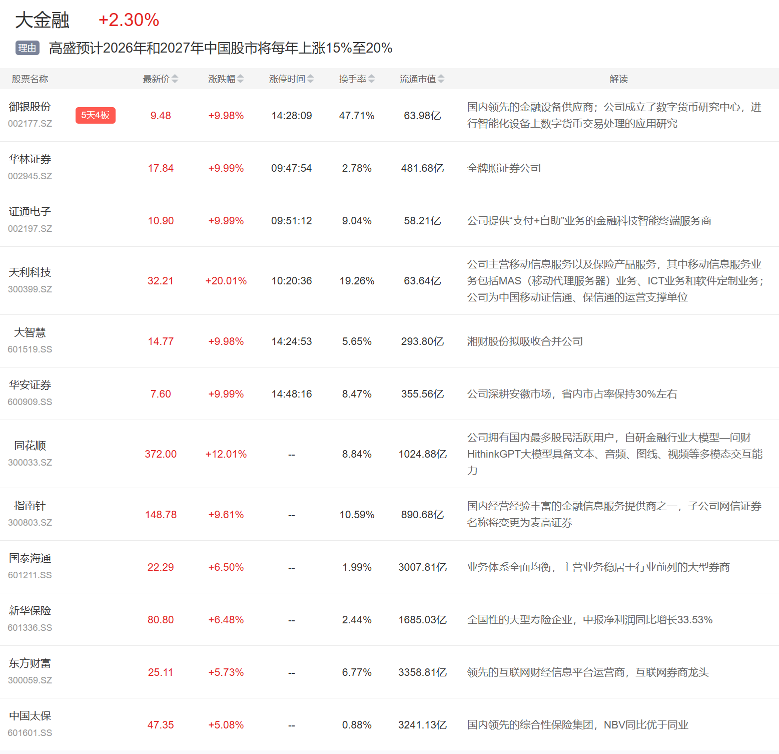The image size is (779, 754).
Task: Open 中国太保 stock details
Action: click(x=30, y=716)
